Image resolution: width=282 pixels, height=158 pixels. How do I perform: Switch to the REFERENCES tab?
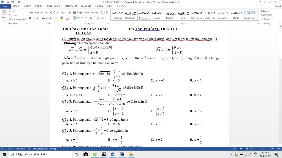71,6
